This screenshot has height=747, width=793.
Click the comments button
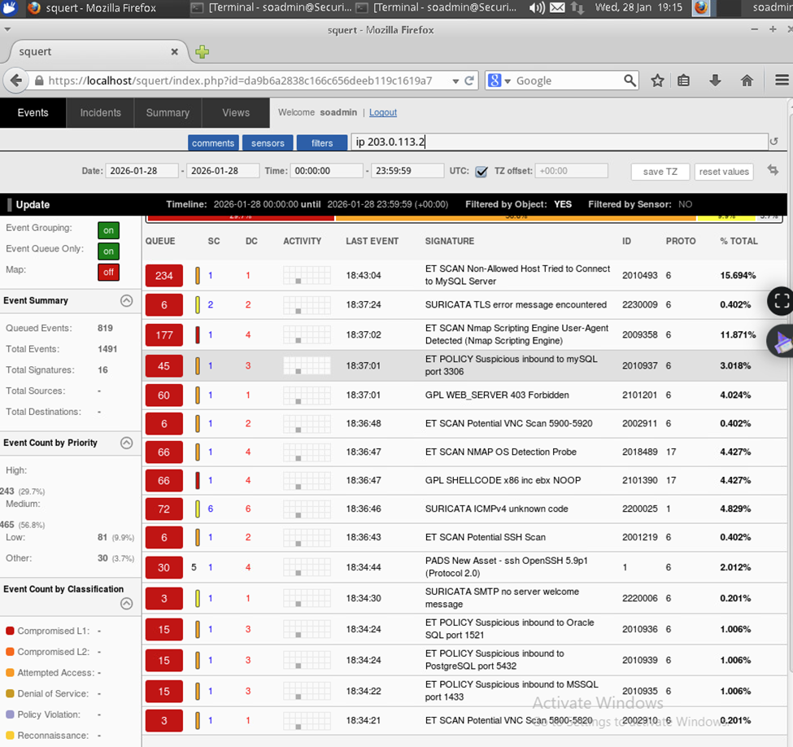(213, 143)
